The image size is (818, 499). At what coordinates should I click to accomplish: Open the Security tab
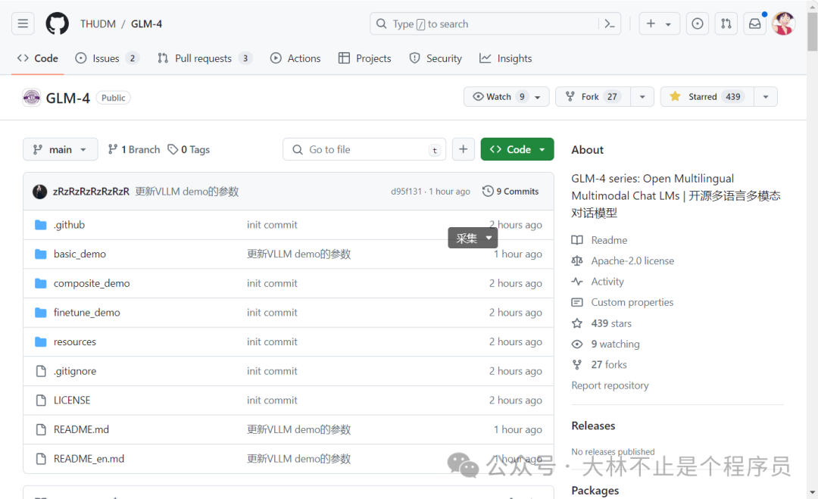coord(436,58)
